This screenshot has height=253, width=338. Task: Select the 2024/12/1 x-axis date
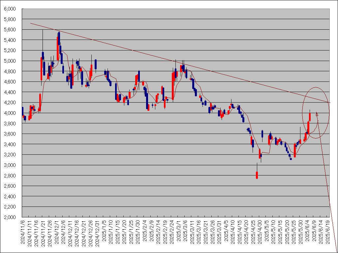(56, 232)
